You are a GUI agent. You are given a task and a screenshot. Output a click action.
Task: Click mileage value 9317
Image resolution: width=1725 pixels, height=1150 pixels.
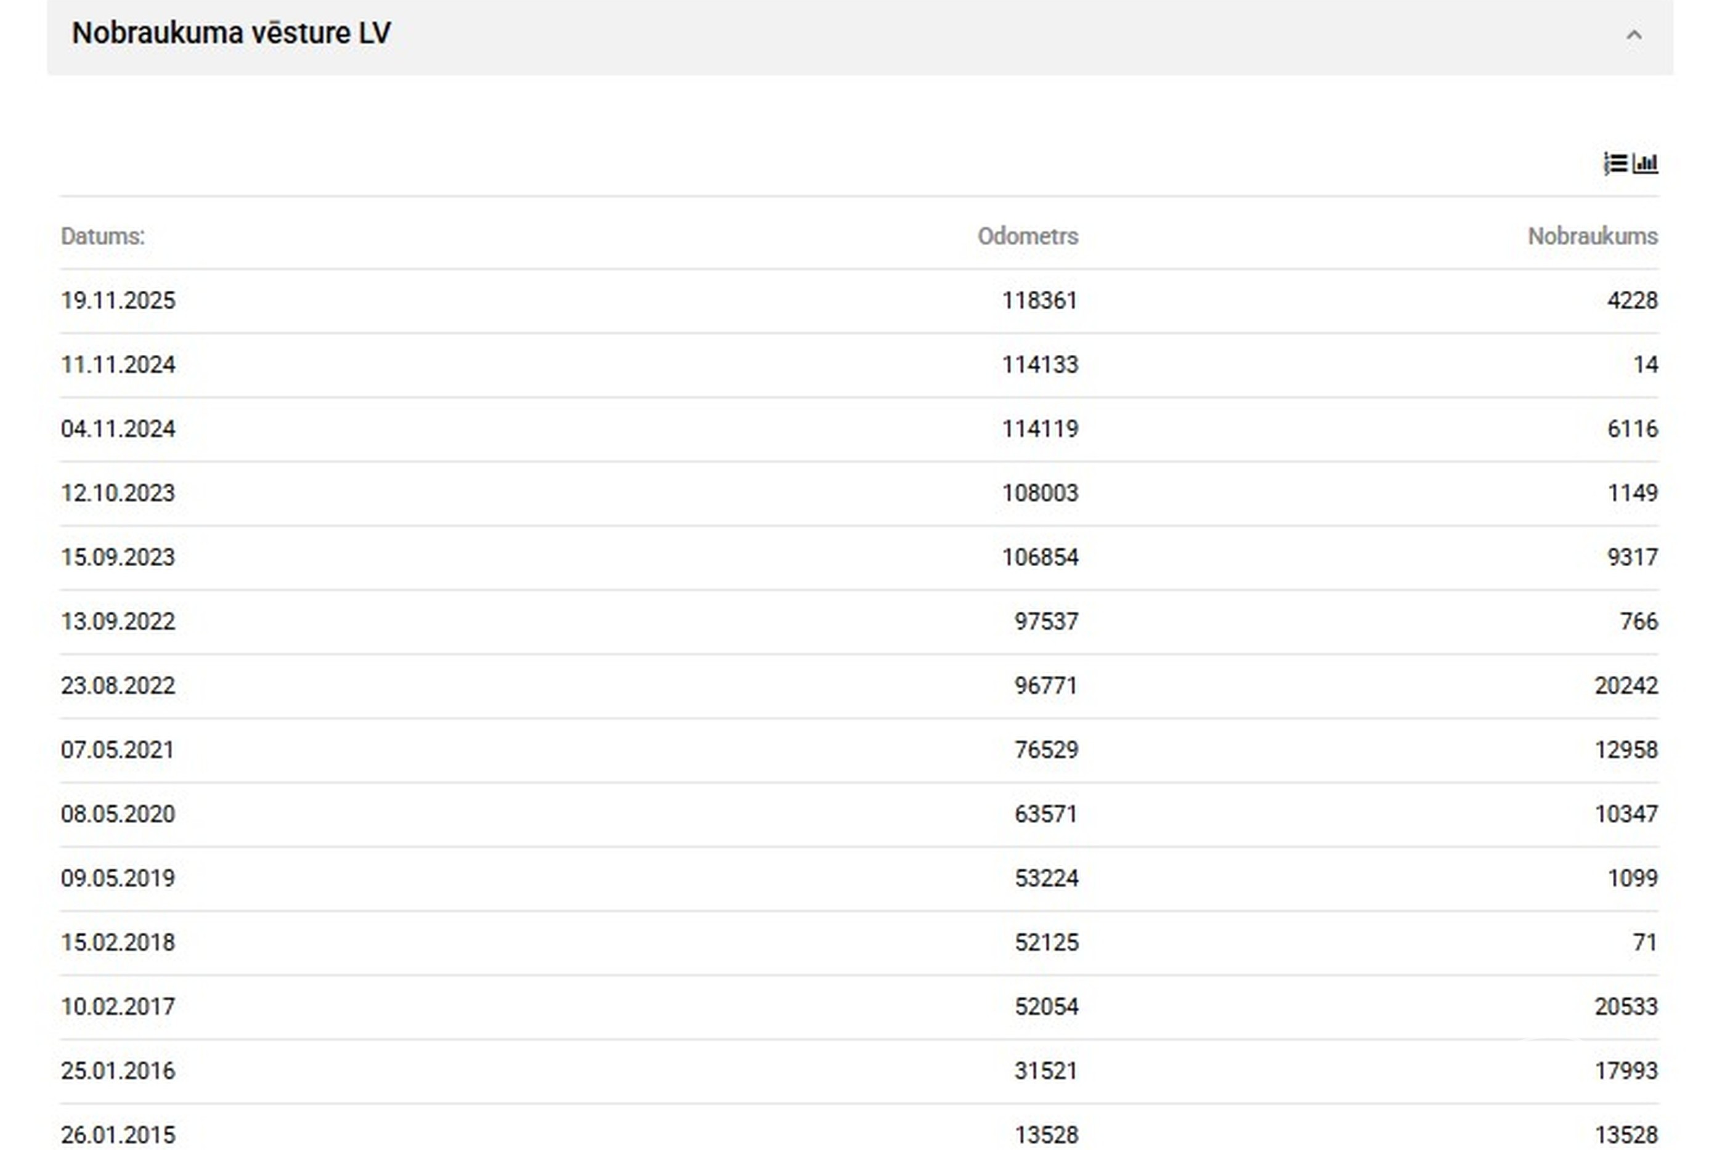pos(1632,557)
